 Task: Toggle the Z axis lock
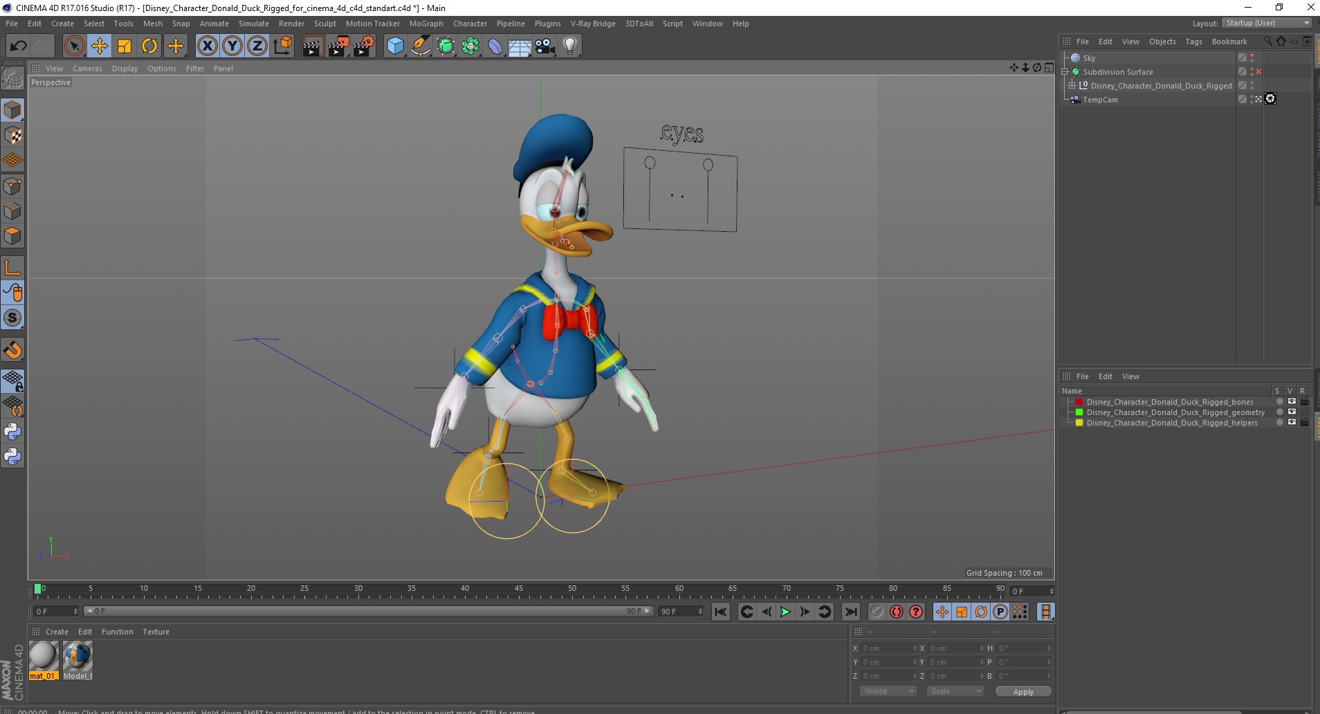click(257, 46)
